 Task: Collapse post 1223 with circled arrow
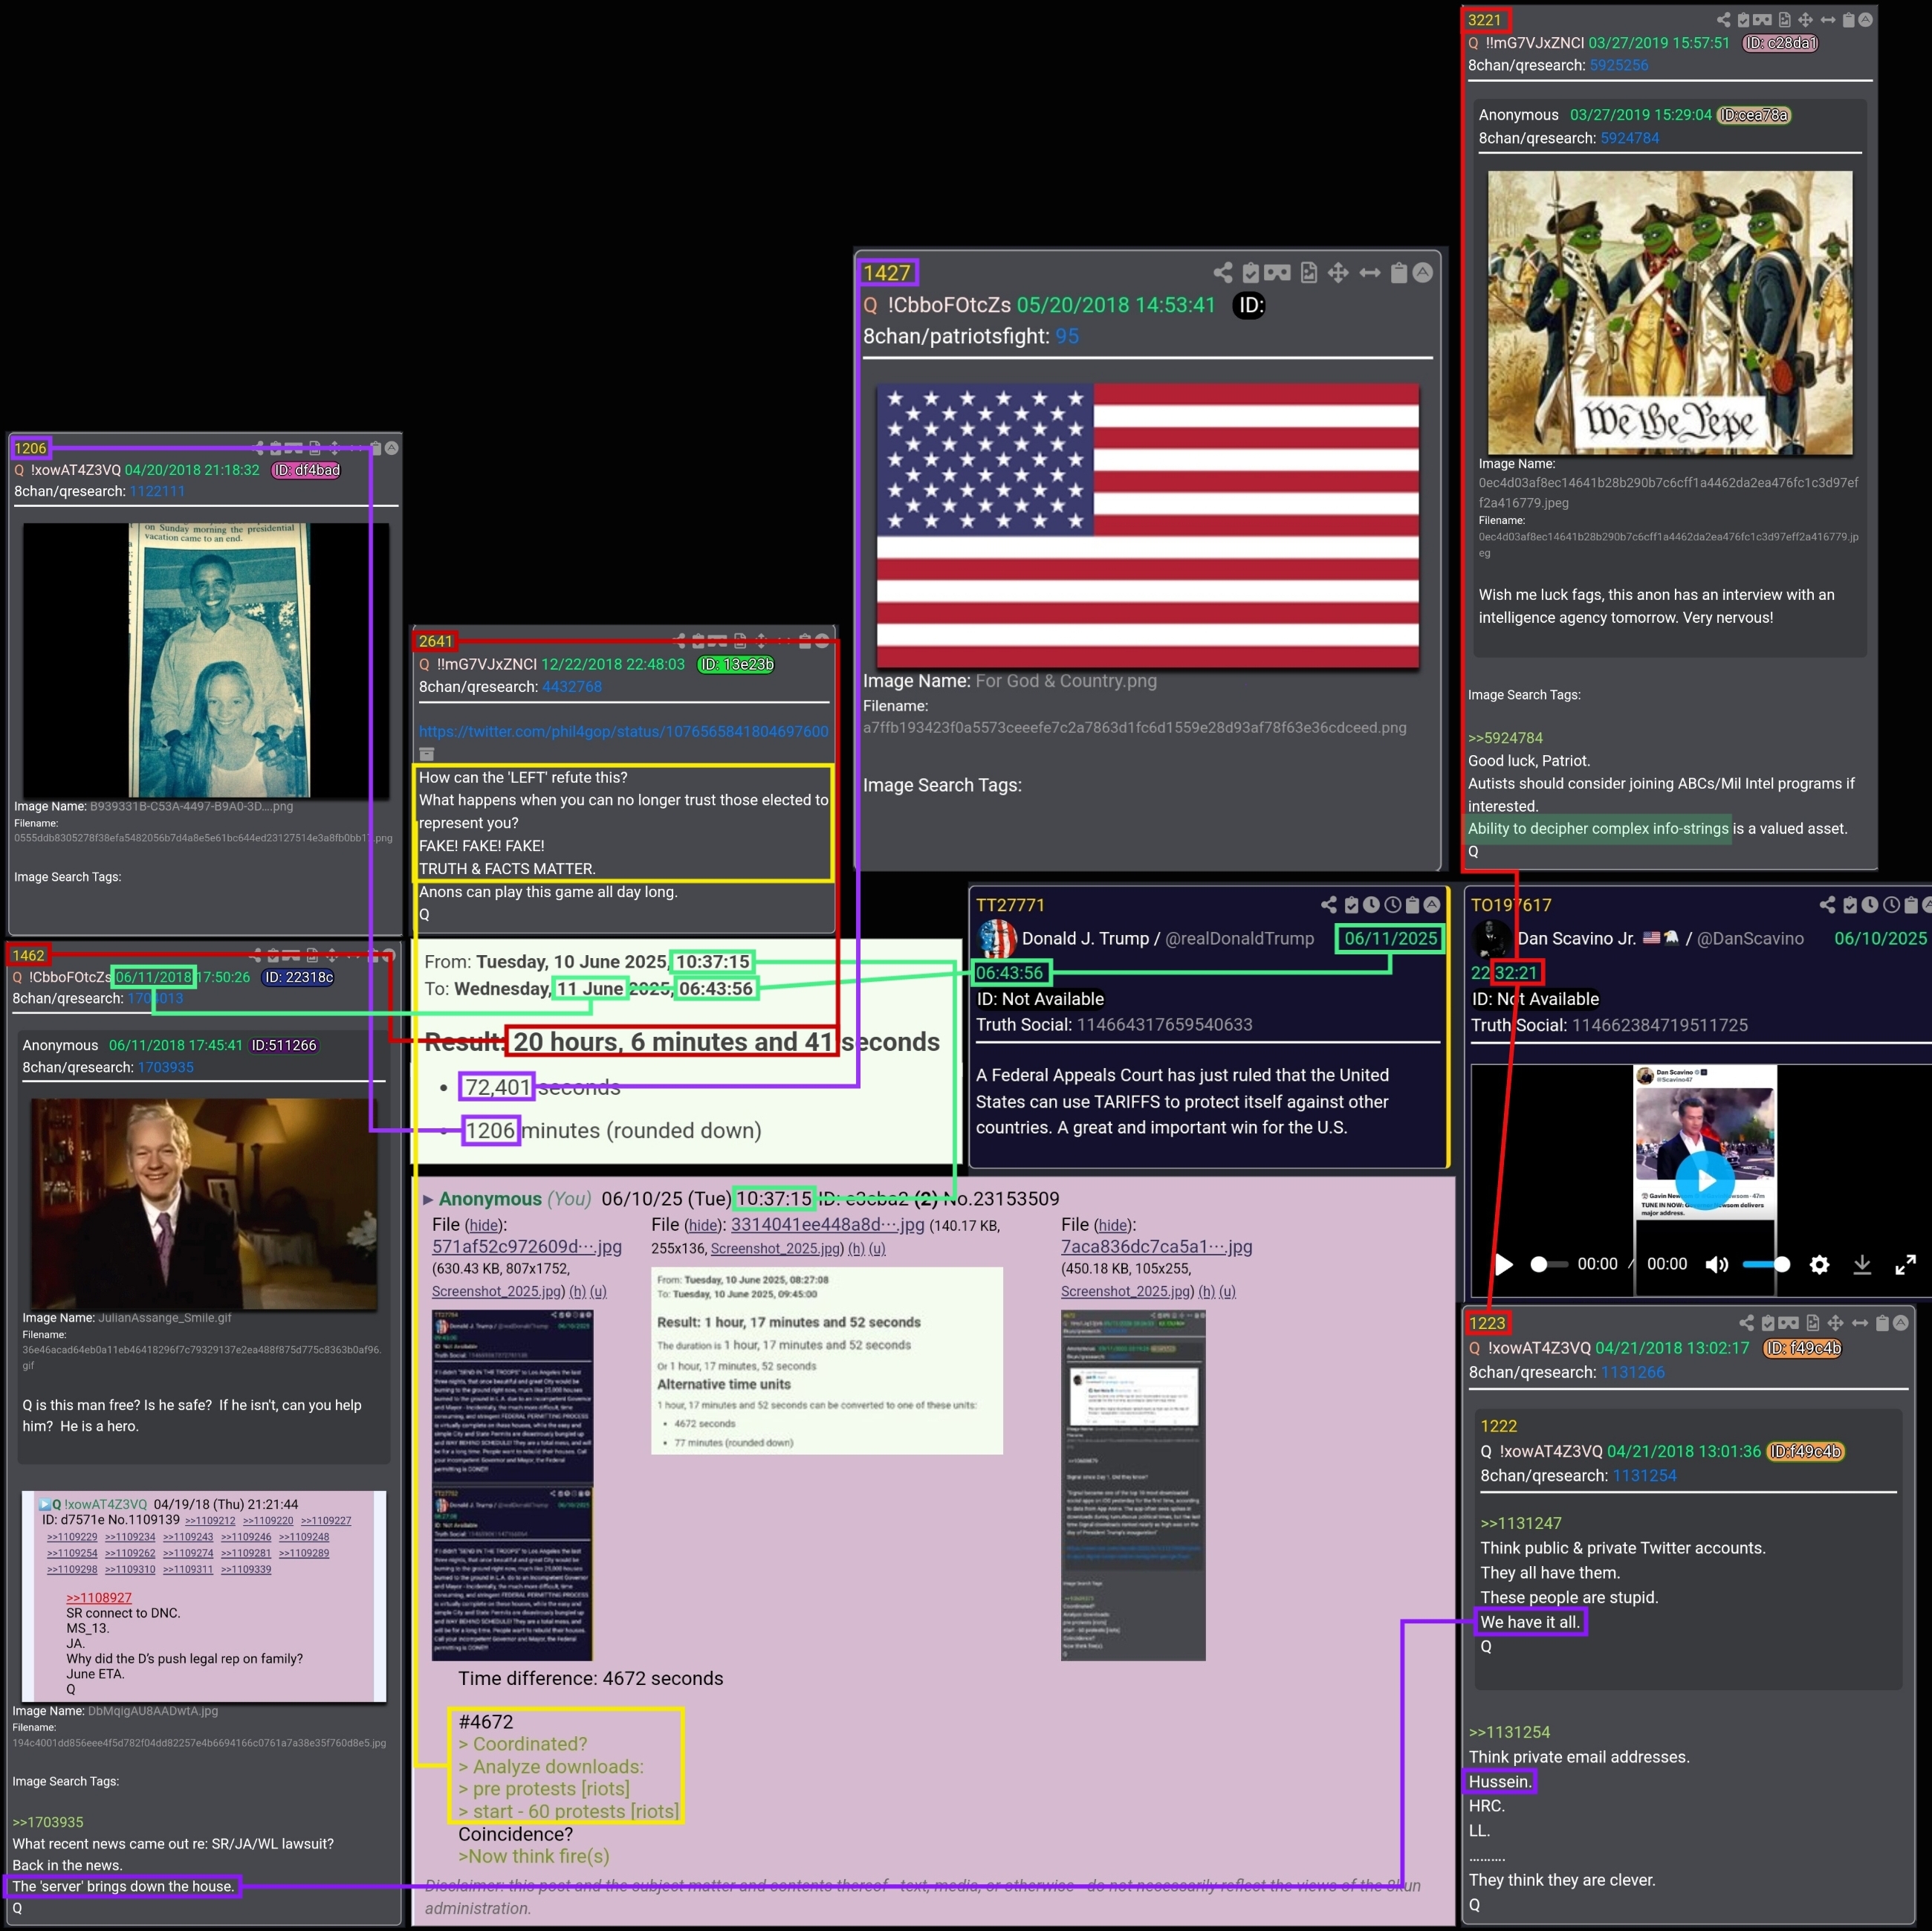pyautogui.click(x=1900, y=1322)
